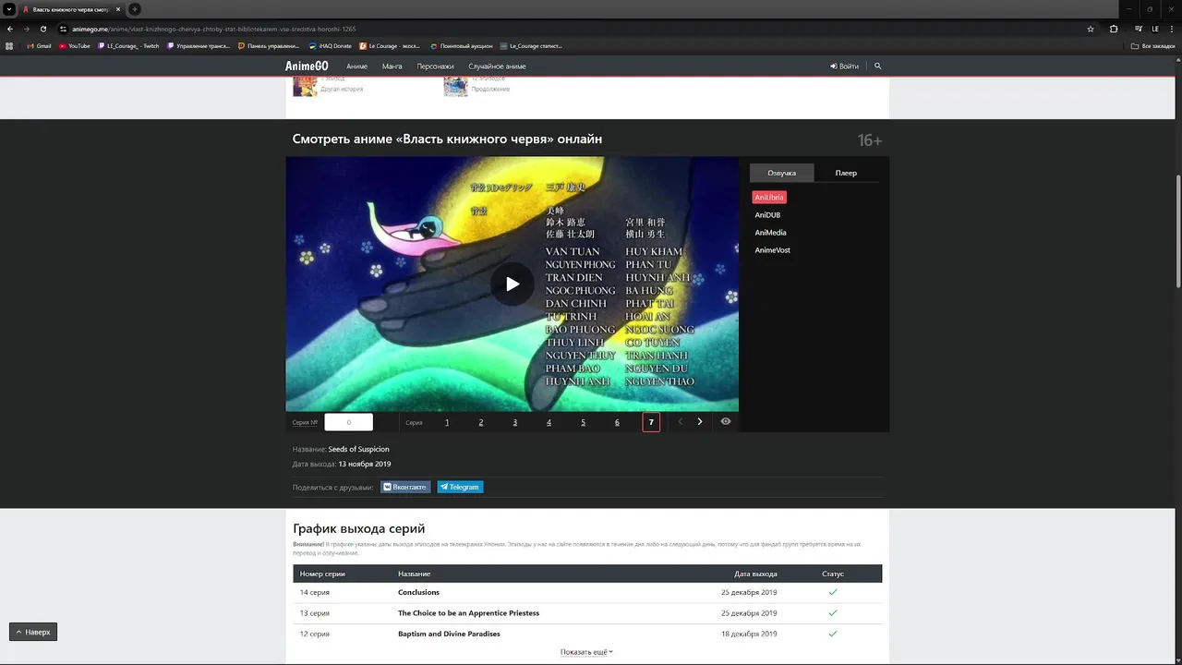Select episode 2

coord(481,422)
